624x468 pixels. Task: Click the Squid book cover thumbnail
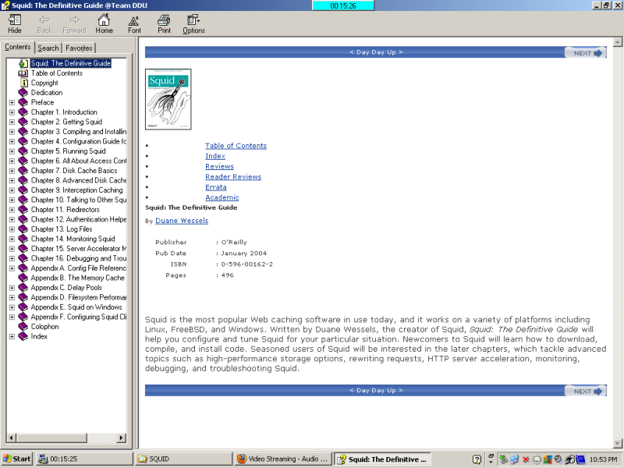pyautogui.click(x=168, y=99)
